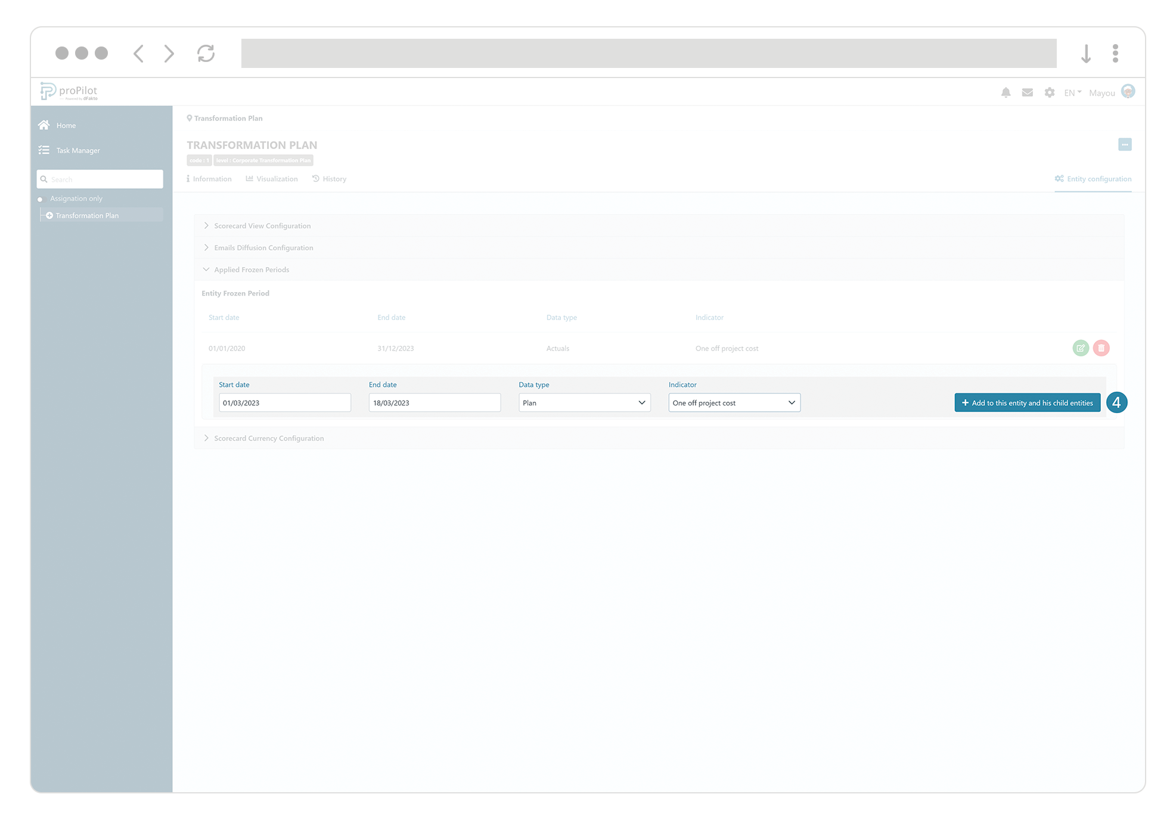Click the red delete frozen period icon
This screenshot has width=1176, height=825.
1101,348
